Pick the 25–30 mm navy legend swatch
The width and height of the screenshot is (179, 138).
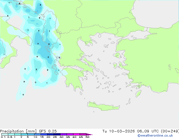pos(57,134)
